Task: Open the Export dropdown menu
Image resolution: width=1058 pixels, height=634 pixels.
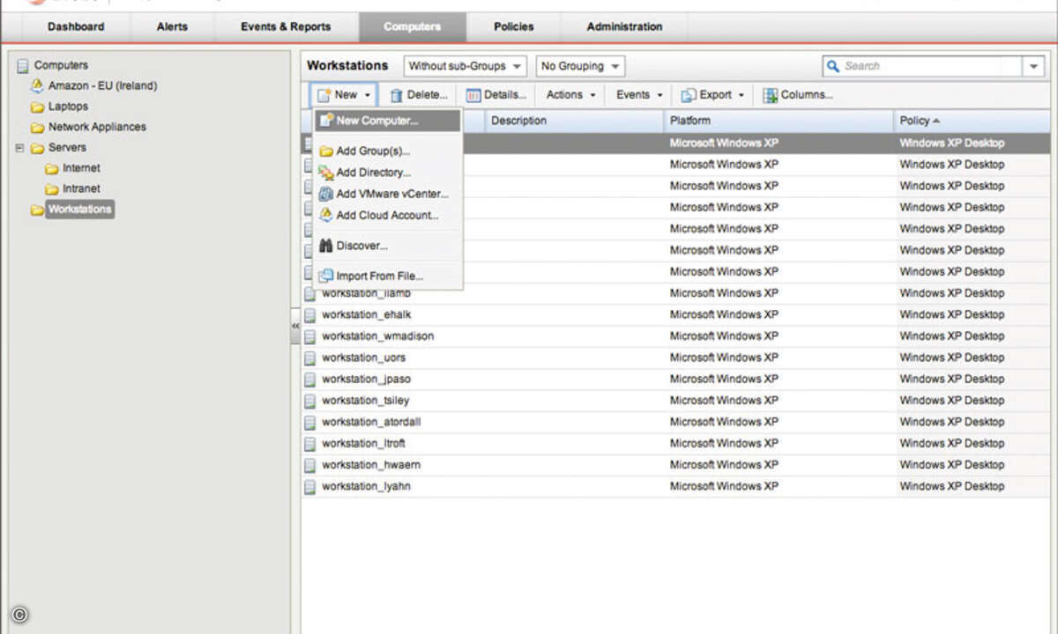Action: 713,95
